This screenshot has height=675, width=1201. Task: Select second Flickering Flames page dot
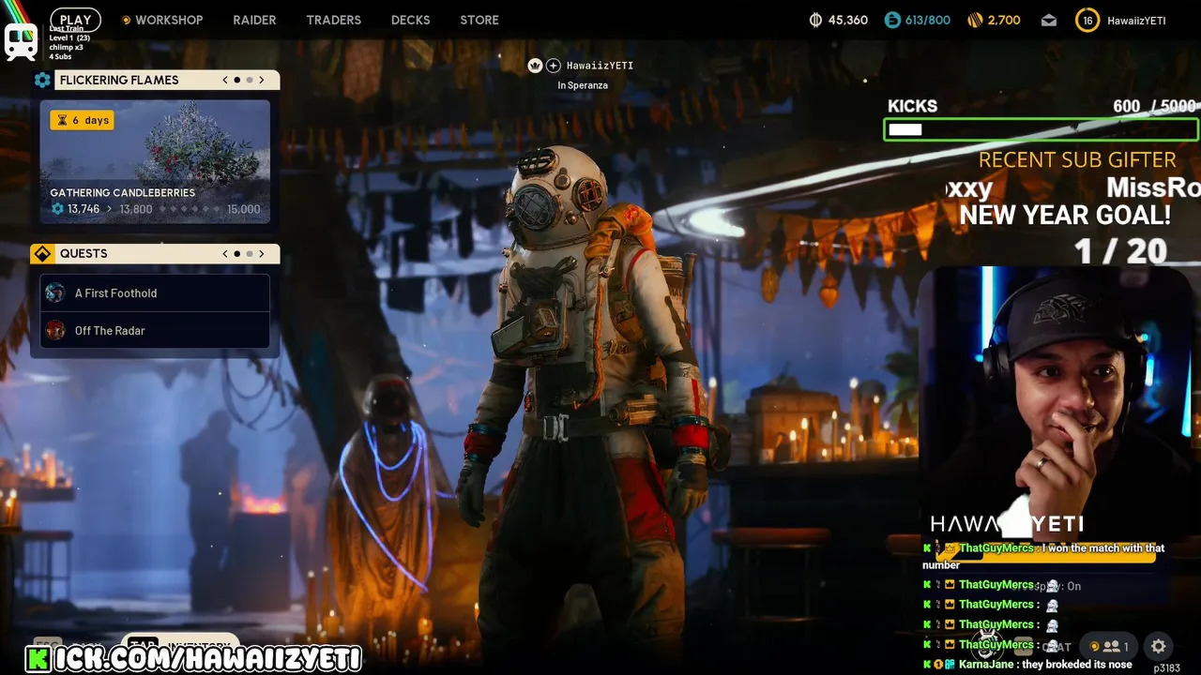click(x=250, y=80)
